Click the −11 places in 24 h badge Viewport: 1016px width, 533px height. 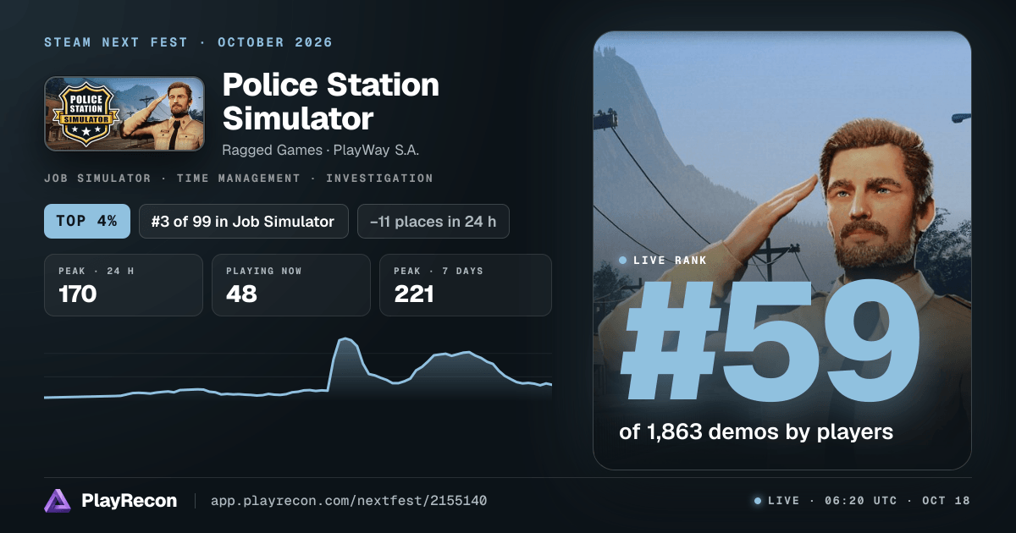point(433,222)
